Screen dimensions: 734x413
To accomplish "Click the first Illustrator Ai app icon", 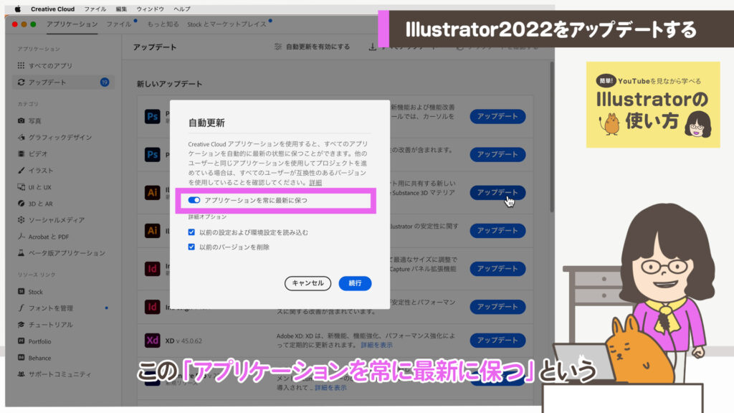I will (152, 192).
